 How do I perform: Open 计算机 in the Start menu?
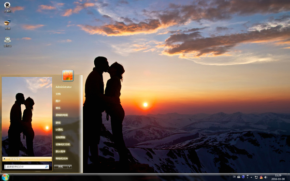(59, 130)
